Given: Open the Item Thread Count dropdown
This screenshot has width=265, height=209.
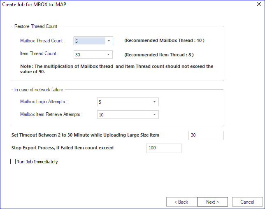Looking at the screenshot, I should pos(93,55).
